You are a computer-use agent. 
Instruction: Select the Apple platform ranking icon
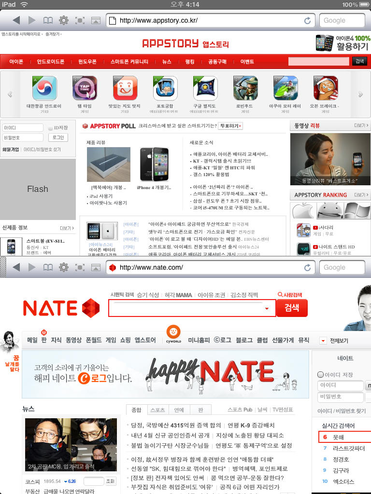(x=303, y=210)
